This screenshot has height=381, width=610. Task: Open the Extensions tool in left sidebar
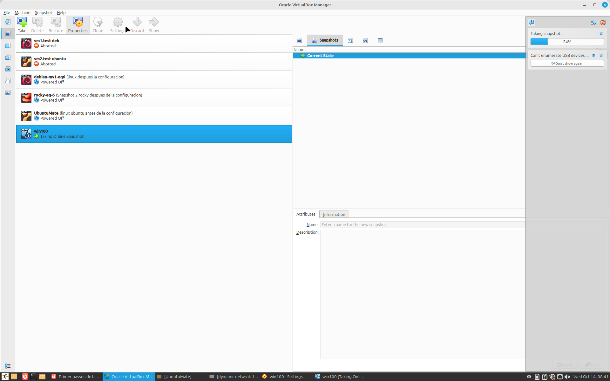click(8, 45)
